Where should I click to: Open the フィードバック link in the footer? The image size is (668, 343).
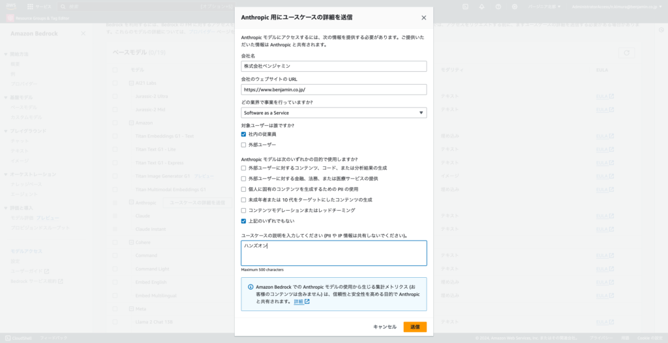53,338
